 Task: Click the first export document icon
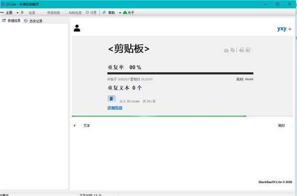click(x=242, y=50)
